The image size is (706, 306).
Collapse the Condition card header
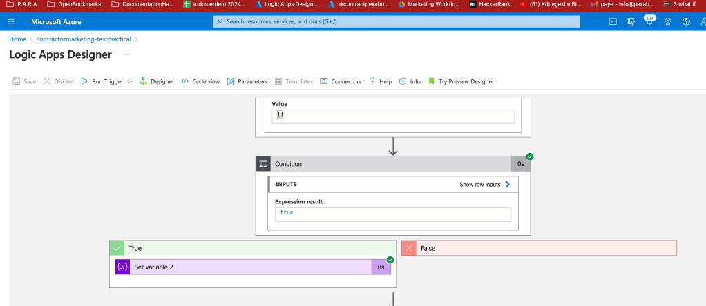(393, 164)
